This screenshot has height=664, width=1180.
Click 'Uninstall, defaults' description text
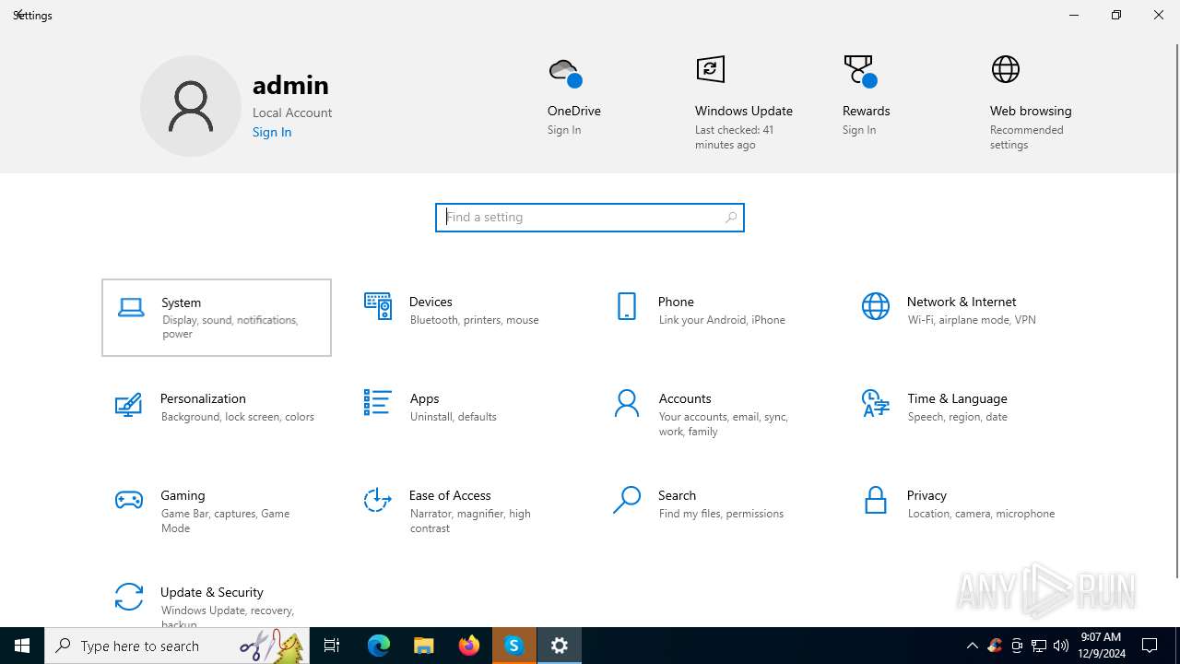pyautogui.click(x=453, y=417)
